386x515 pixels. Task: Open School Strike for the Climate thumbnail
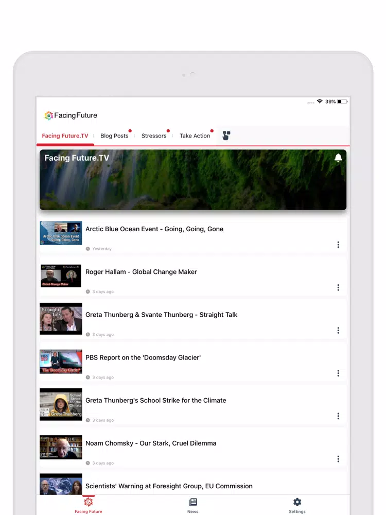pos(61,404)
